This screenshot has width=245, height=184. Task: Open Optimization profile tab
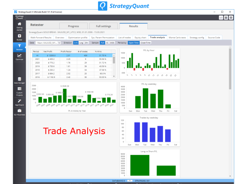pyautogui.click(x=78, y=38)
